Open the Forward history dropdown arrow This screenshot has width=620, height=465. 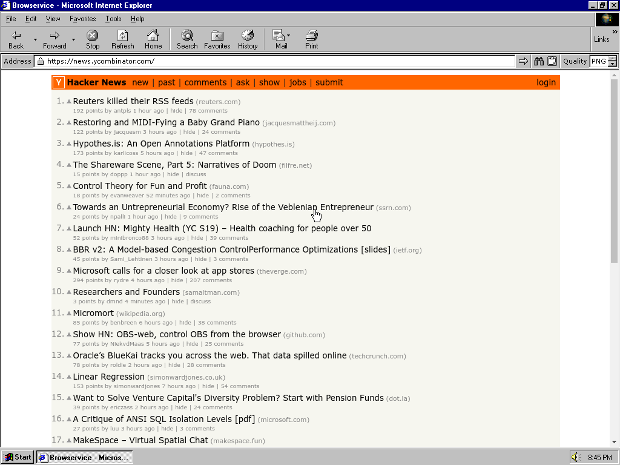[73, 40]
